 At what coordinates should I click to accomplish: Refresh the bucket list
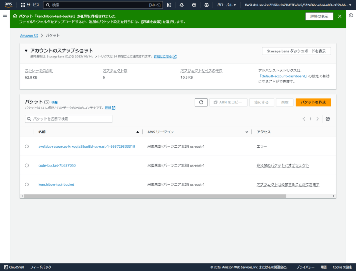[201, 102]
